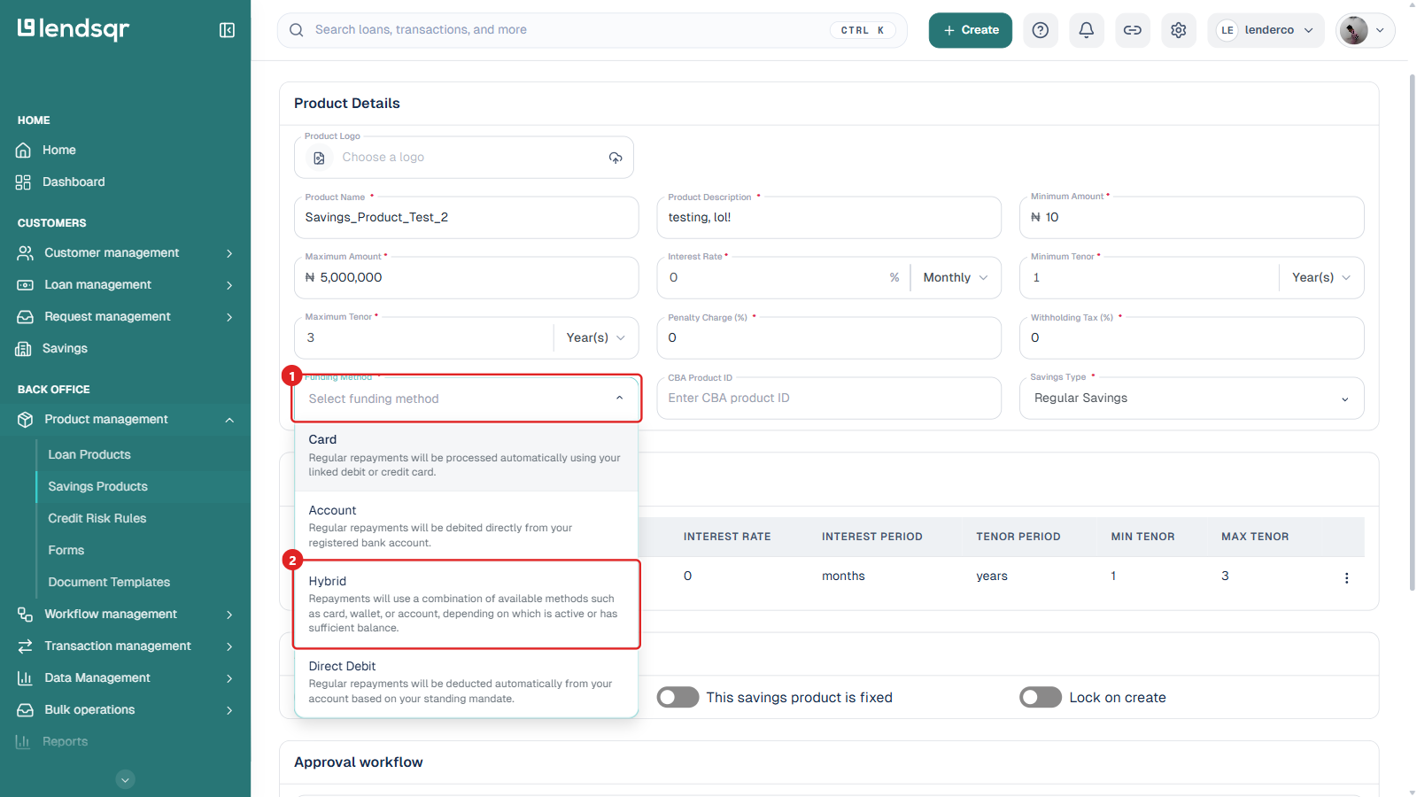This screenshot has height=797, width=1417.
Task: Toggle 'This savings product is fixed'
Action: point(678,698)
